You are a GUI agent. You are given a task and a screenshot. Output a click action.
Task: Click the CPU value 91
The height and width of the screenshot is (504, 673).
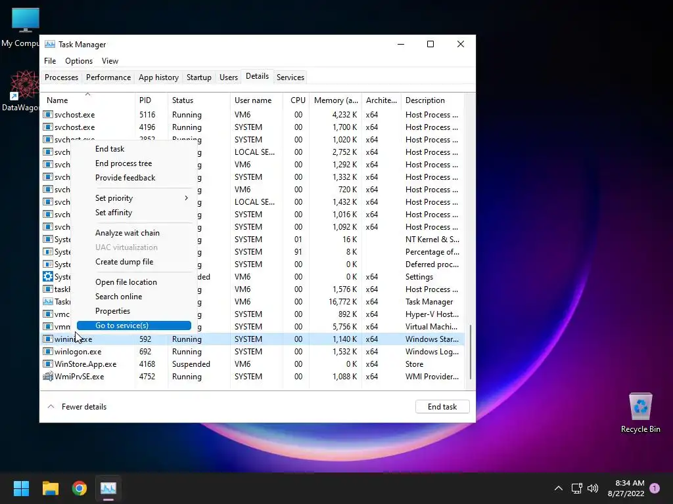click(x=298, y=251)
